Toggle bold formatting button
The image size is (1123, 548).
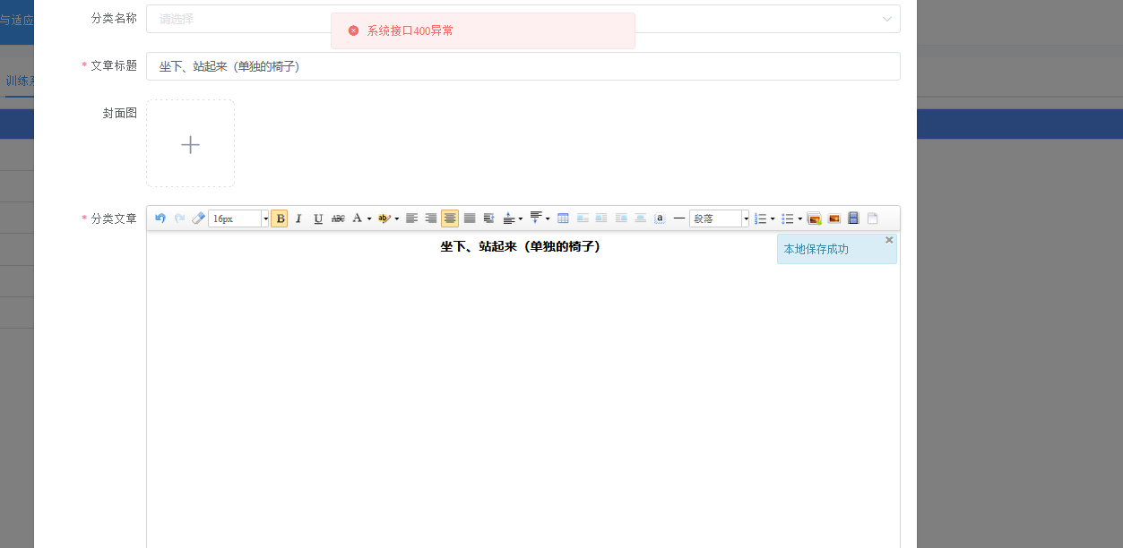[280, 218]
